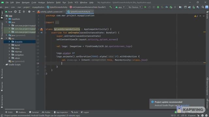
Task: Toggle the Project tool window stripe
Action: [2, 15]
